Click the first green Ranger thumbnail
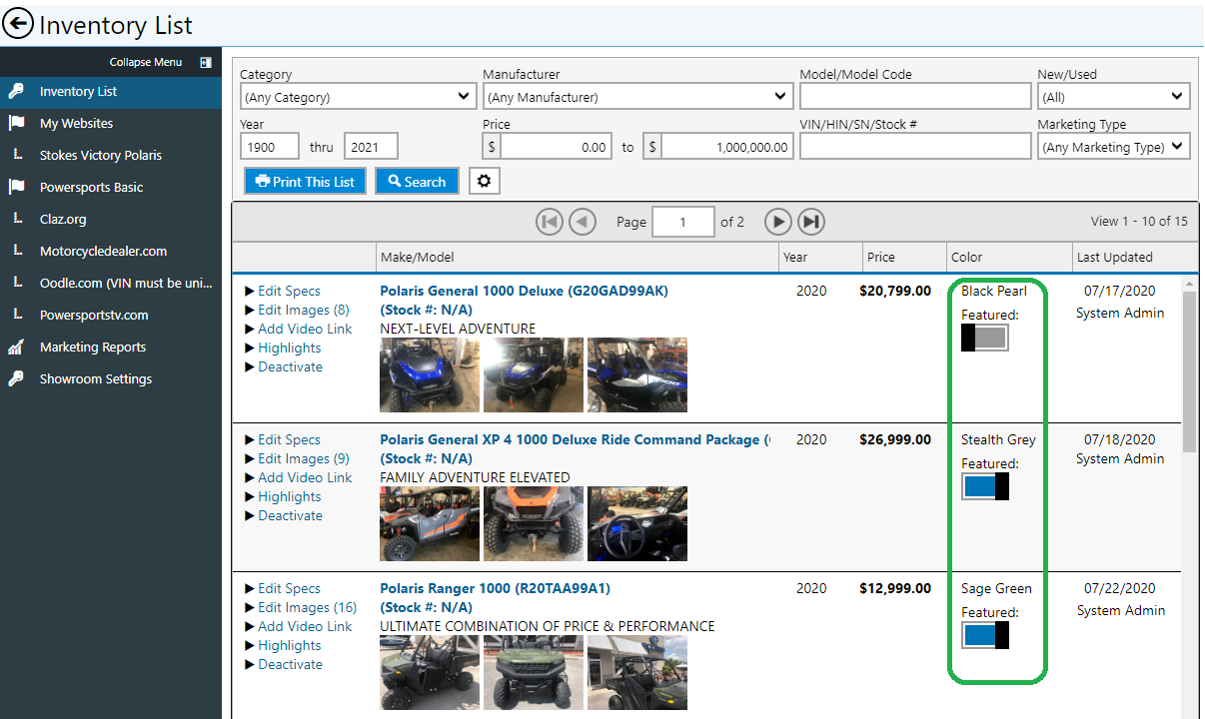This screenshot has width=1205, height=719. click(430, 673)
